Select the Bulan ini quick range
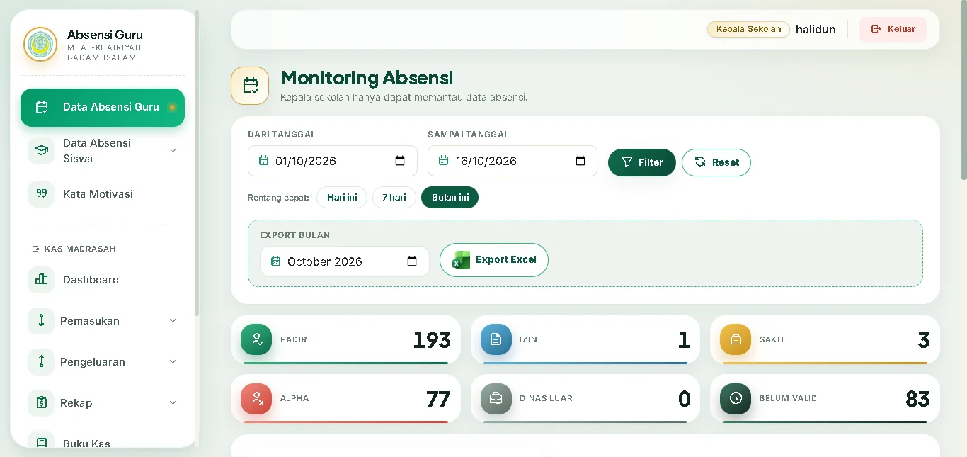This screenshot has height=457, width=967. click(450, 198)
